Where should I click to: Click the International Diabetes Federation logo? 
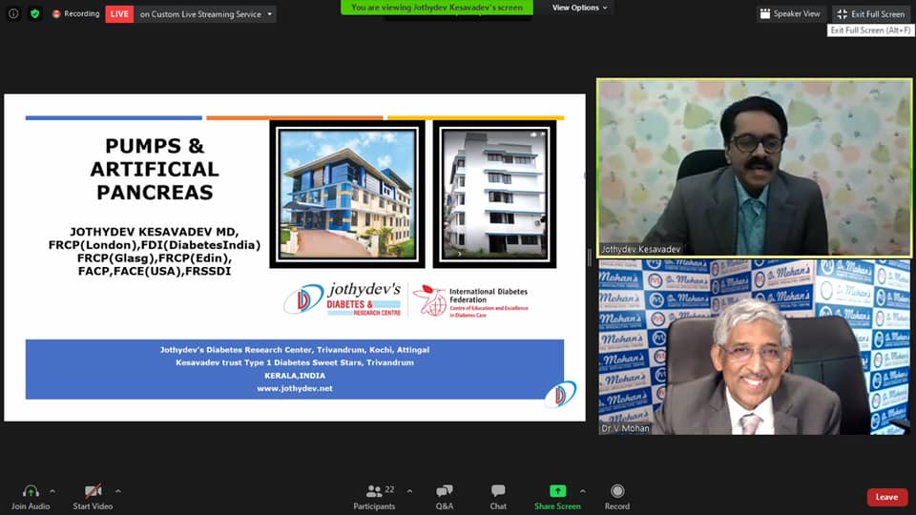pyautogui.click(x=470, y=301)
